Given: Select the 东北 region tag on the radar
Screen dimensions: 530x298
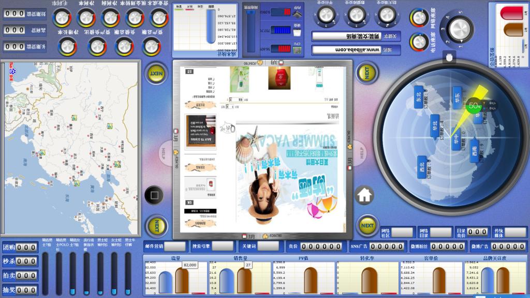Looking at the screenshot, I should point(419,97).
